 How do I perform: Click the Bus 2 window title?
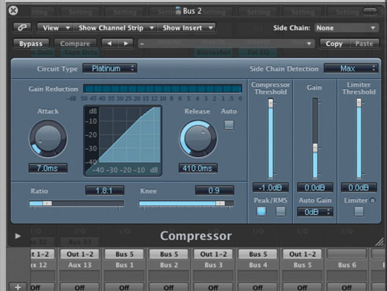click(x=192, y=11)
